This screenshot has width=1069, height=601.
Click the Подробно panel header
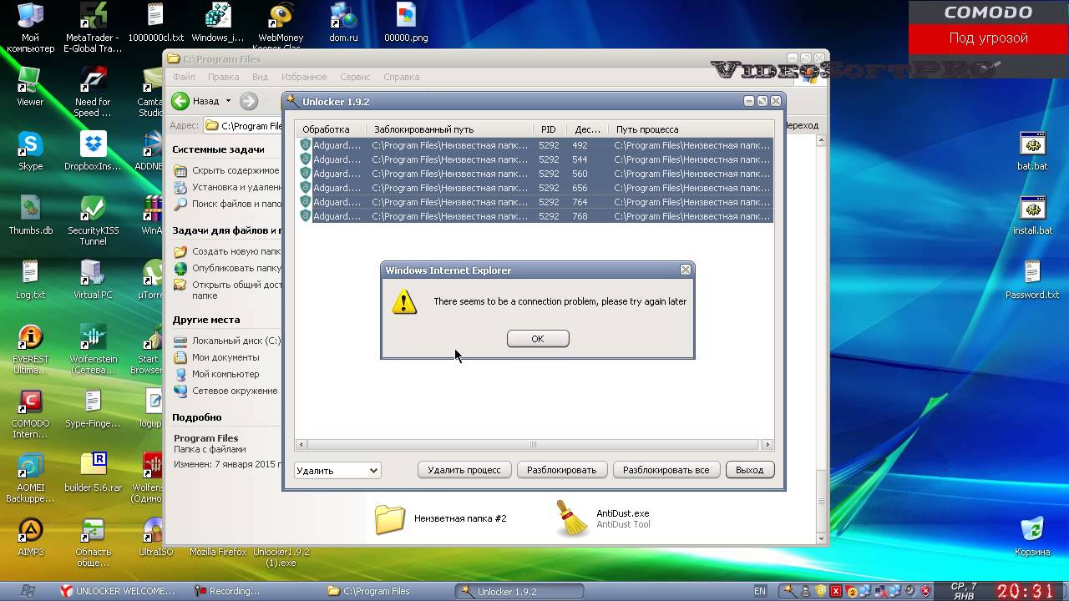tap(197, 417)
